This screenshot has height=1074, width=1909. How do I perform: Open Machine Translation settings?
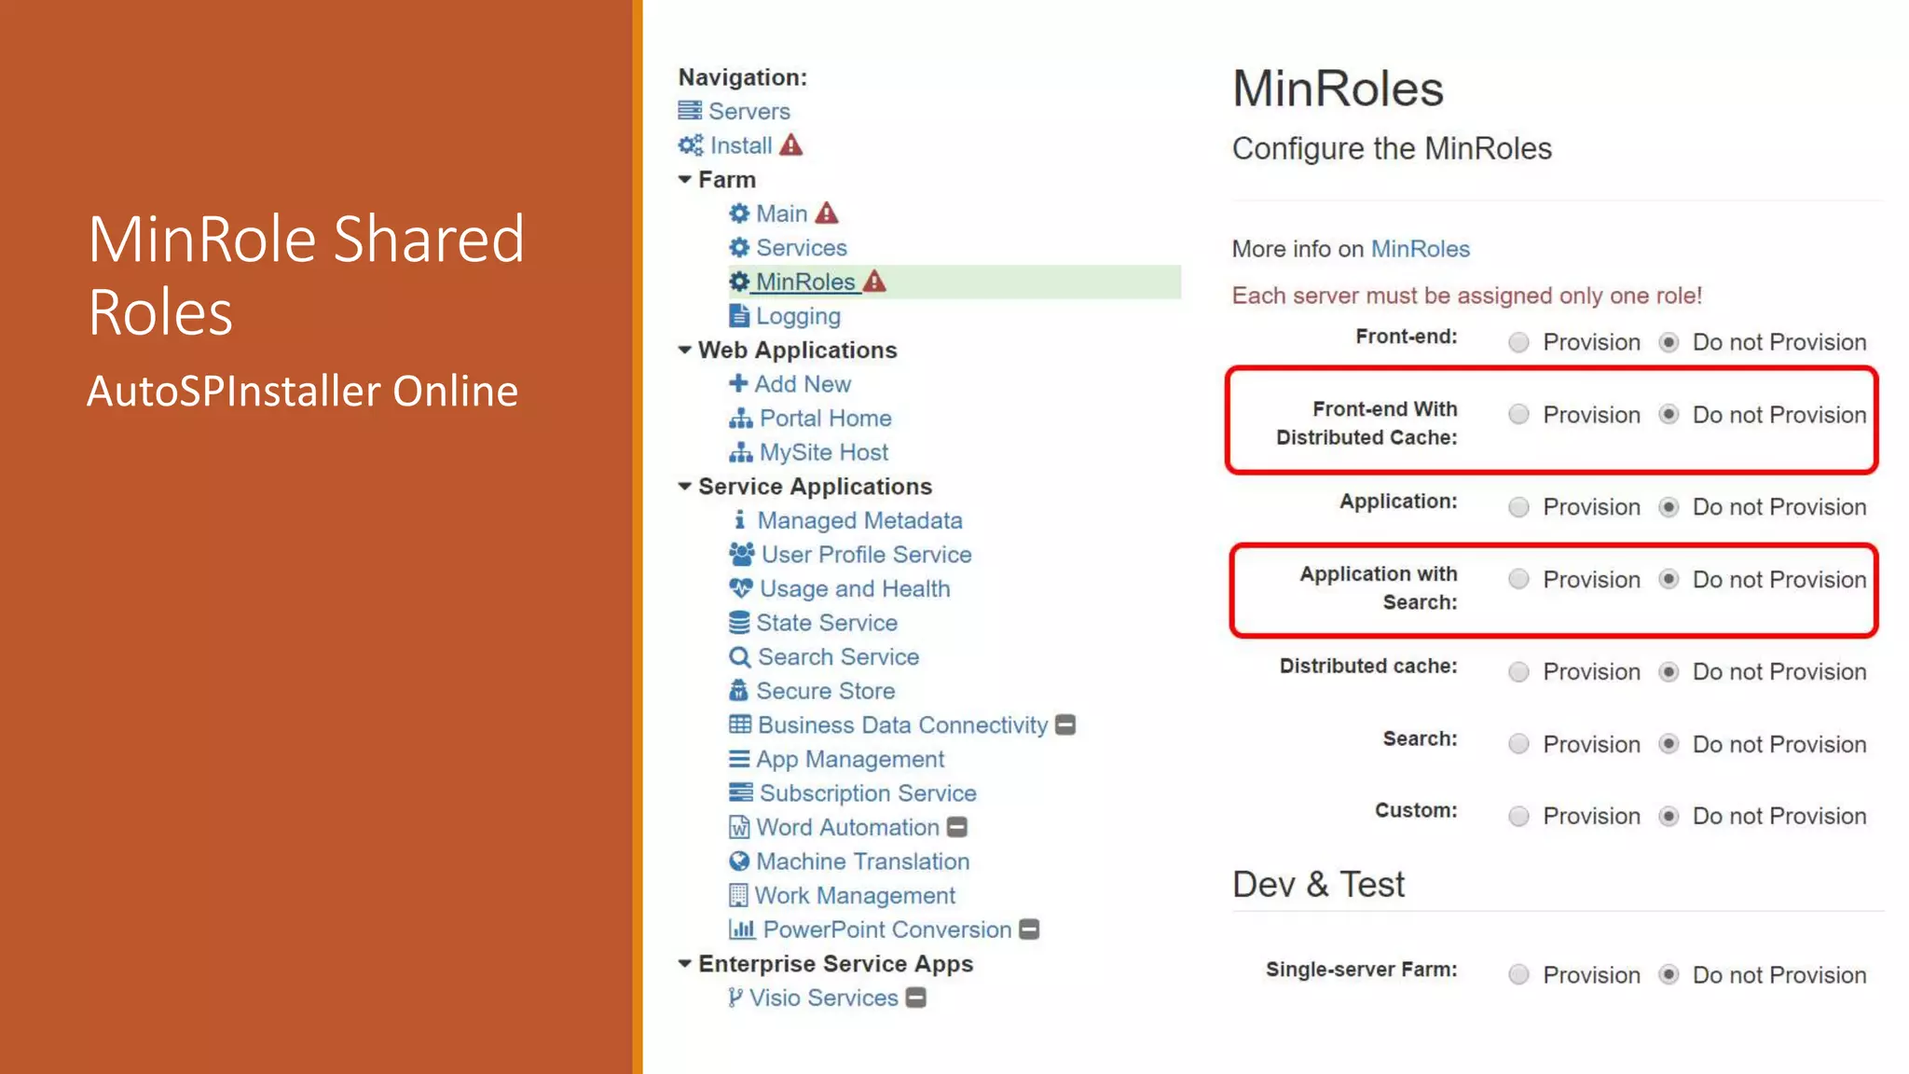point(863,861)
